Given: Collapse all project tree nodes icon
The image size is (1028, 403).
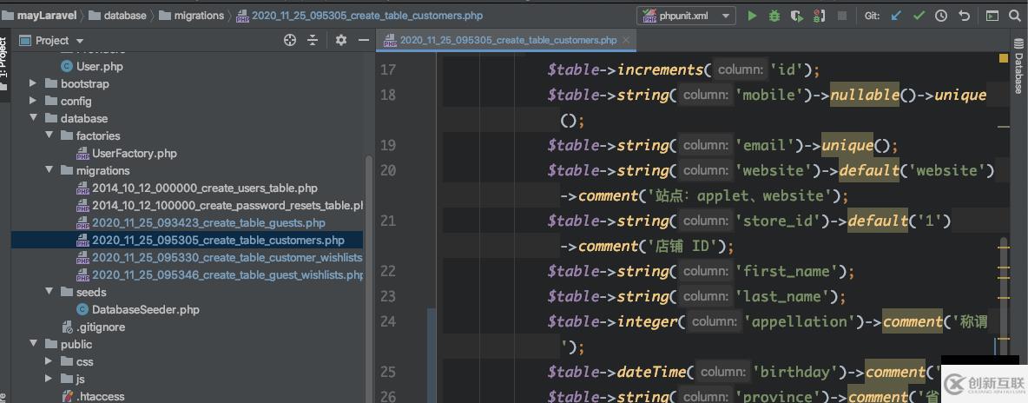Looking at the screenshot, I should click(313, 40).
